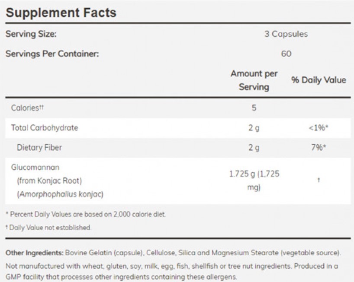Screen dimensions: 354x282
Task: Click the Supplement Facts heading
Action: click(x=61, y=12)
